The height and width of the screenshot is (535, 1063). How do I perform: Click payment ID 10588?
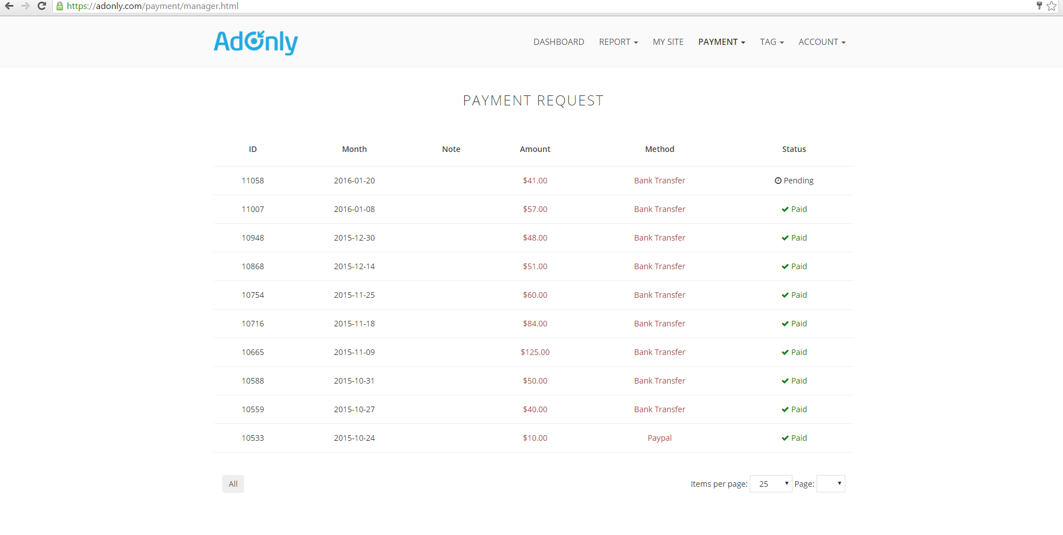[253, 381]
